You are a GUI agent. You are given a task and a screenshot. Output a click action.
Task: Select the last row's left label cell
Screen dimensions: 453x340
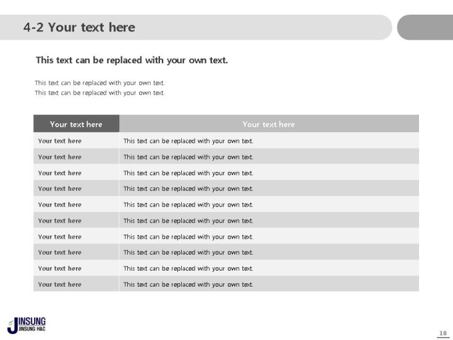tap(76, 284)
